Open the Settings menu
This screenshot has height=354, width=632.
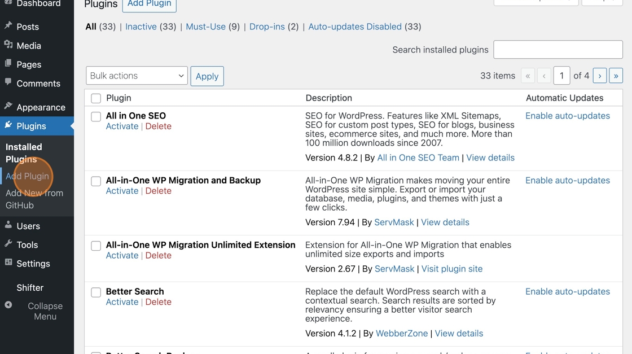[33, 264]
